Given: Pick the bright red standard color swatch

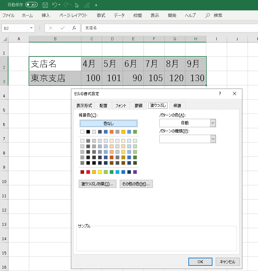Looking at the screenshot, I should tap(88, 172).
